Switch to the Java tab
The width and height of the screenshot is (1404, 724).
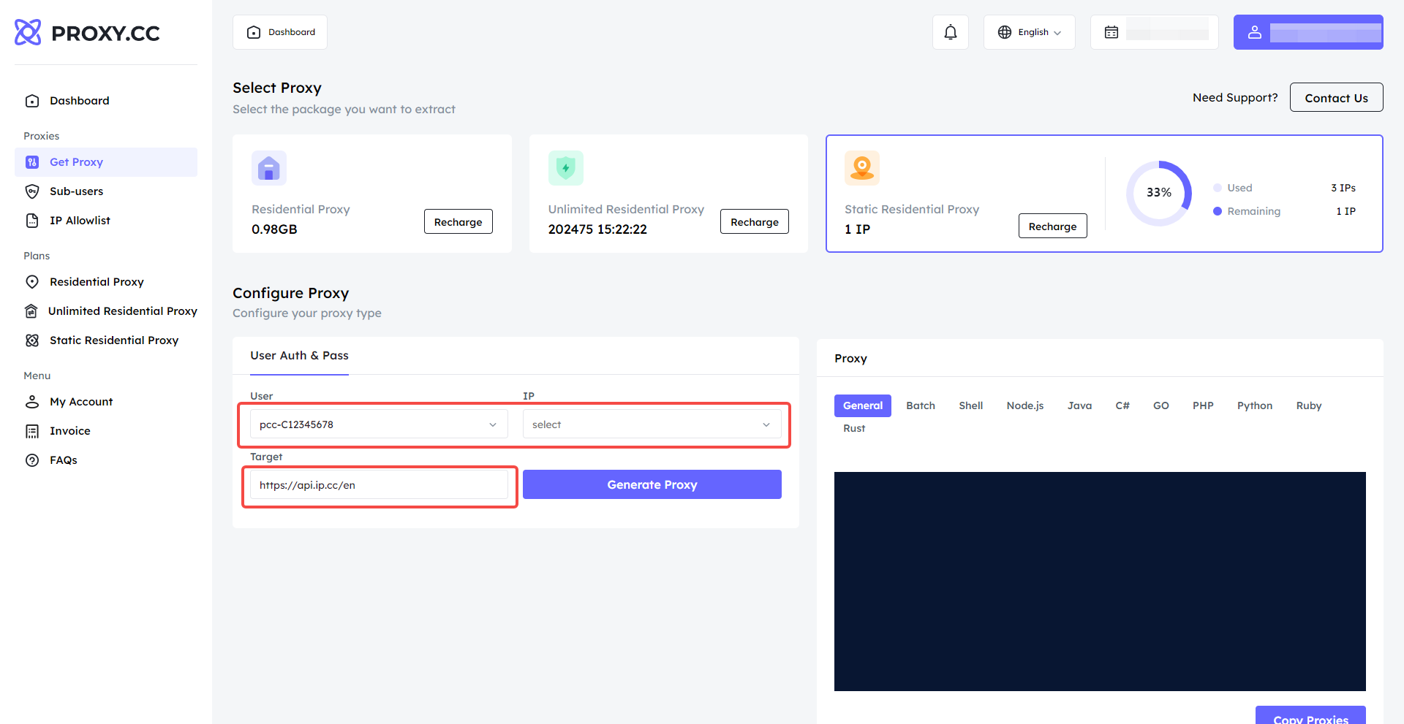tap(1079, 405)
